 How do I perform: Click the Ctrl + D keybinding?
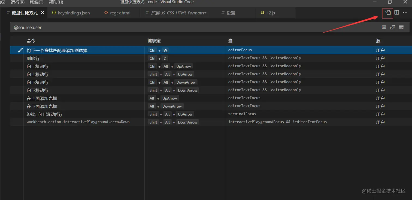158,58
